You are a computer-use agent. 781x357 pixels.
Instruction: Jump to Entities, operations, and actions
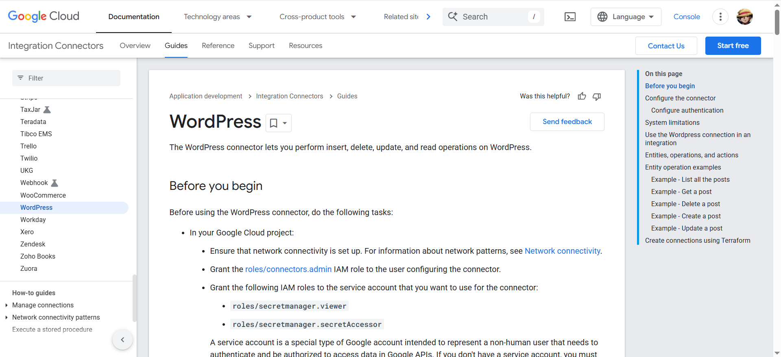click(x=692, y=155)
